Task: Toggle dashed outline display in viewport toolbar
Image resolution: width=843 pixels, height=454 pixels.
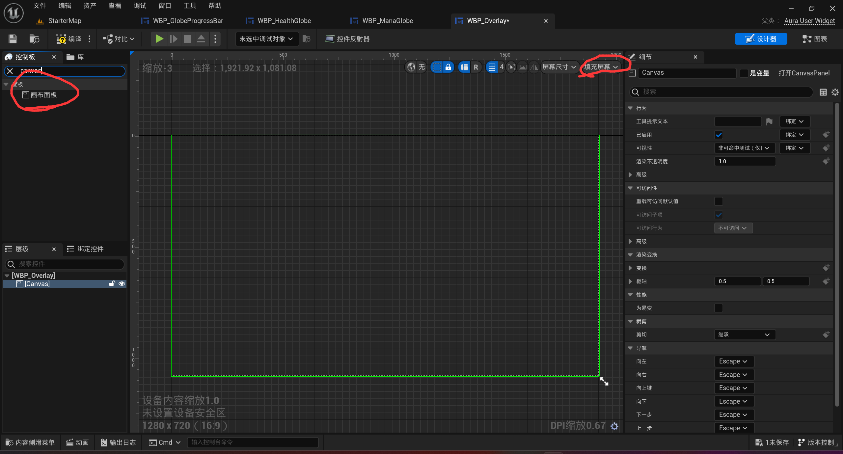Action: coord(437,67)
